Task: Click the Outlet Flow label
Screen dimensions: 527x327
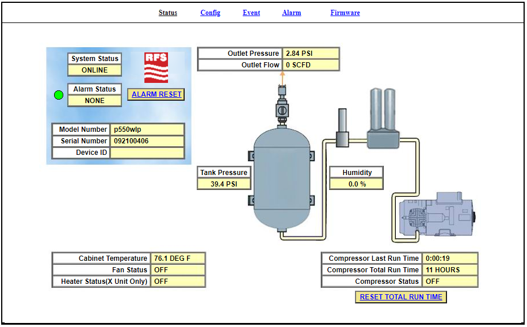Action: (240, 65)
